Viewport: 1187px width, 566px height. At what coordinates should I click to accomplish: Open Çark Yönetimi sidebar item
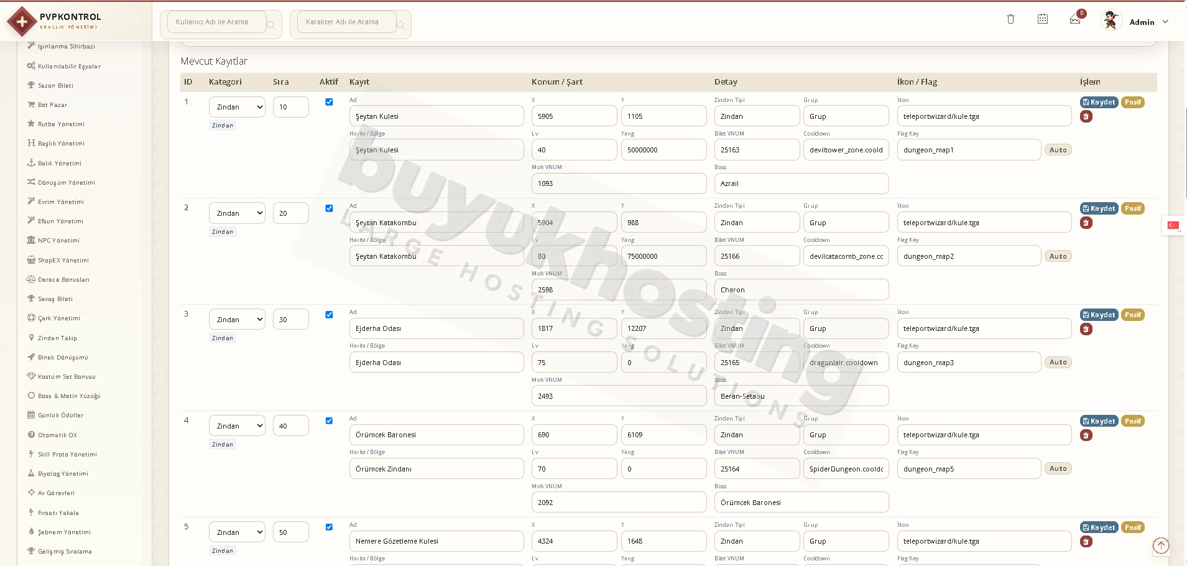tap(59, 318)
